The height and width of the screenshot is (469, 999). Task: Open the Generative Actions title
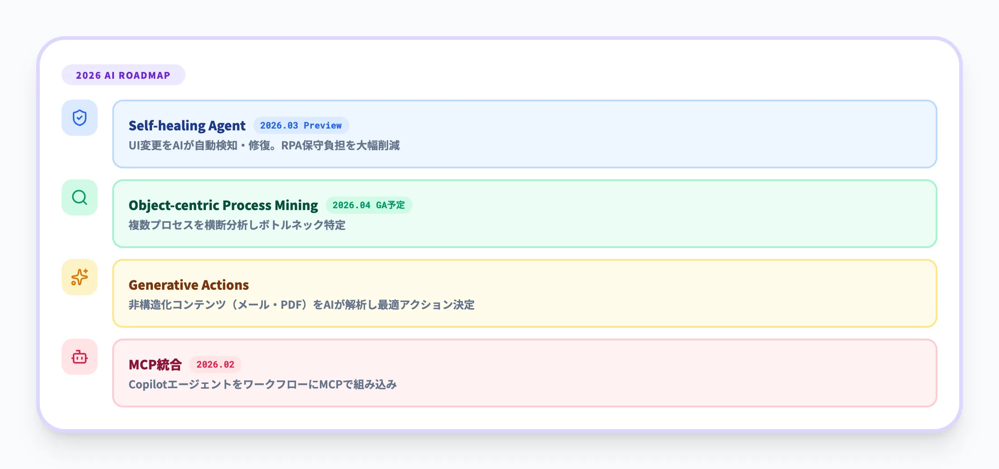tap(189, 285)
